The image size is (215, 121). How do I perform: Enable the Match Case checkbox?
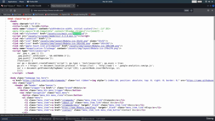tap(54, 119)
